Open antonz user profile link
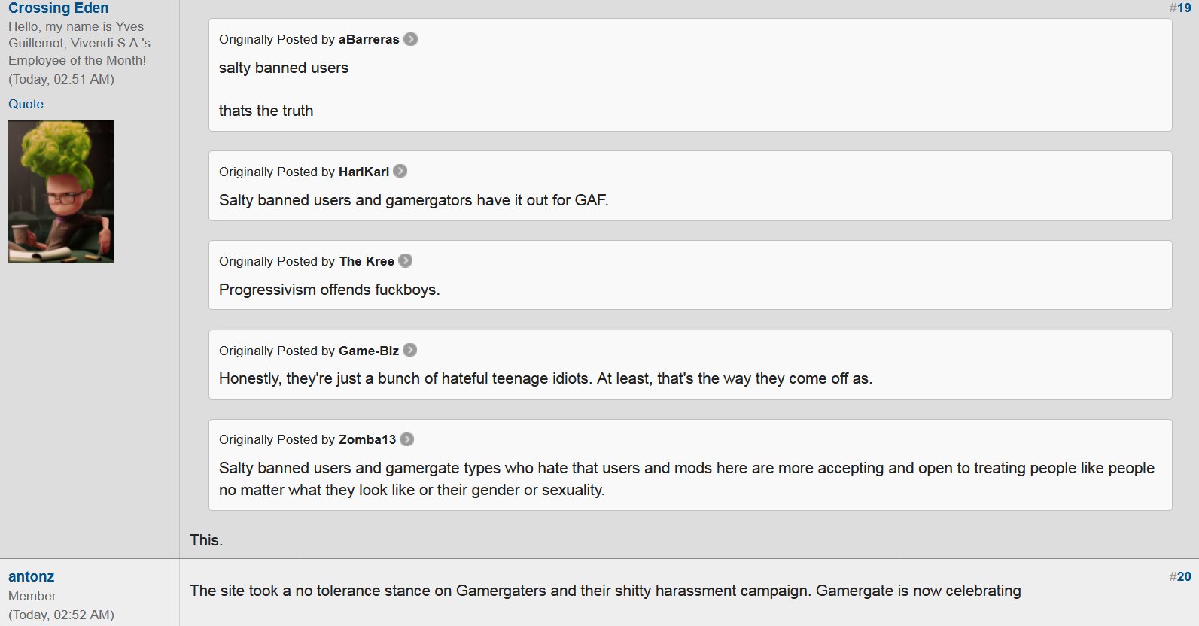Screen dimensions: 1199x626 tap(31, 577)
